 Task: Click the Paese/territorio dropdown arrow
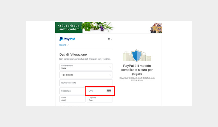point(110,67)
